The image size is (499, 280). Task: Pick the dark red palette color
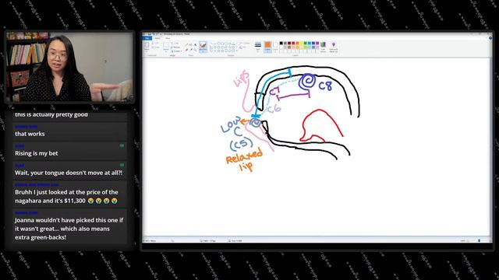click(289, 44)
